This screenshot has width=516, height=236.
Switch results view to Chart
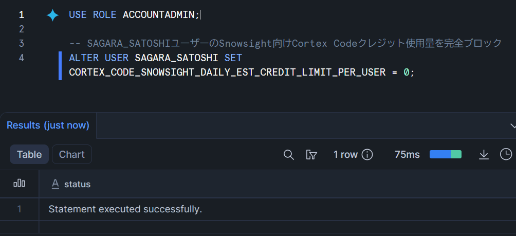[x=72, y=154]
